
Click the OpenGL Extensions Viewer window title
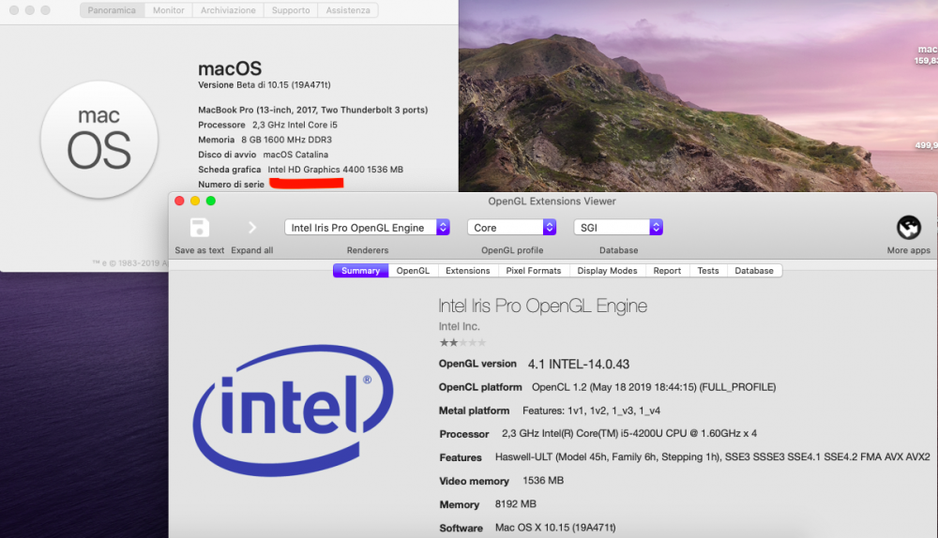(552, 202)
